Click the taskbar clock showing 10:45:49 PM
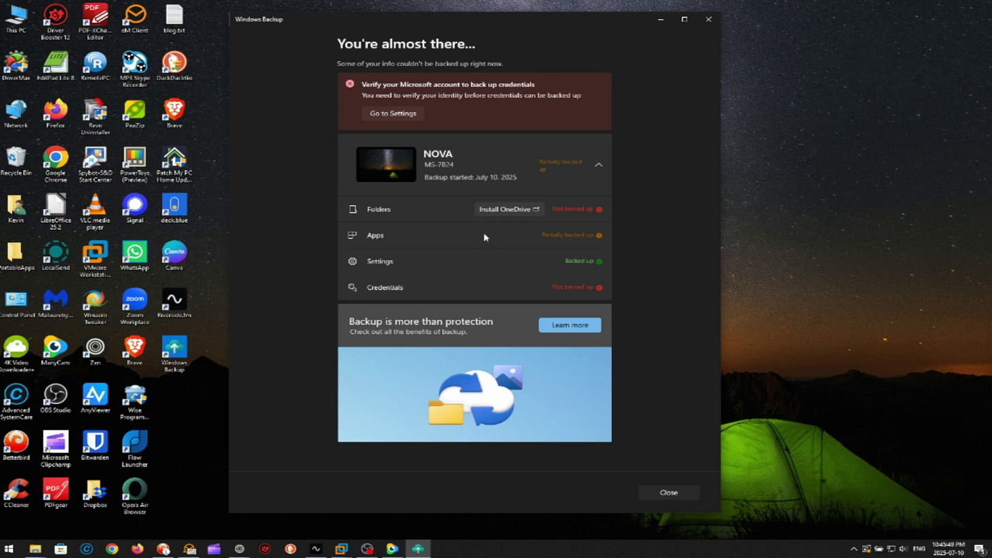 click(x=948, y=548)
